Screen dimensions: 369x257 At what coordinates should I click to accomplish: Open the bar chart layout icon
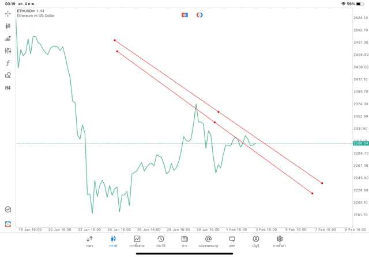pos(8,39)
